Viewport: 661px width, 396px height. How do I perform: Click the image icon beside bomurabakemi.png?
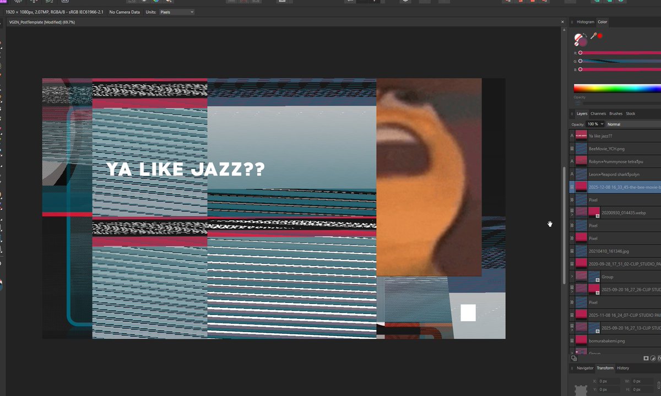(572, 341)
